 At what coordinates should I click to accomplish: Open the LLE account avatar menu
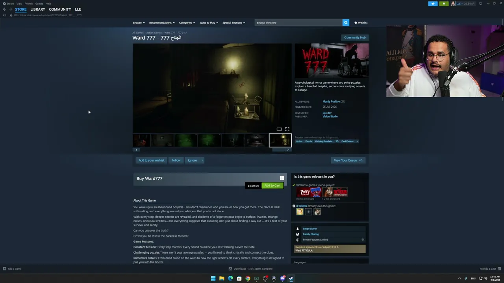click(453, 4)
